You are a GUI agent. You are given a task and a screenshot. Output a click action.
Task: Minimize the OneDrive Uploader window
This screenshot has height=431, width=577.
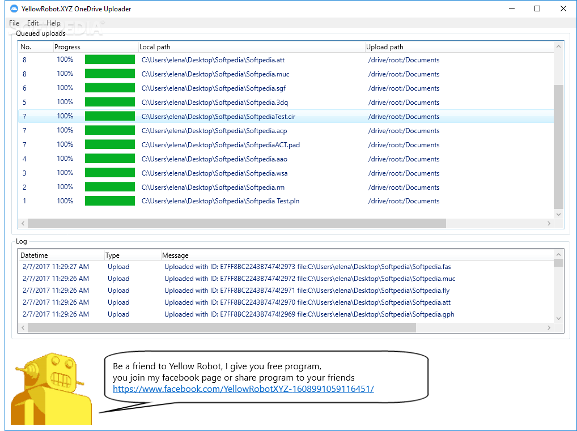pos(512,8)
